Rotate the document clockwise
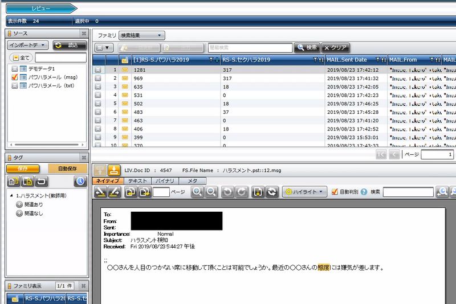456x304 pixels. tap(241, 192)
